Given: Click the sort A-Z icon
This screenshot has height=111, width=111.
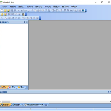Looking at the screenshot, I should 13,18.
